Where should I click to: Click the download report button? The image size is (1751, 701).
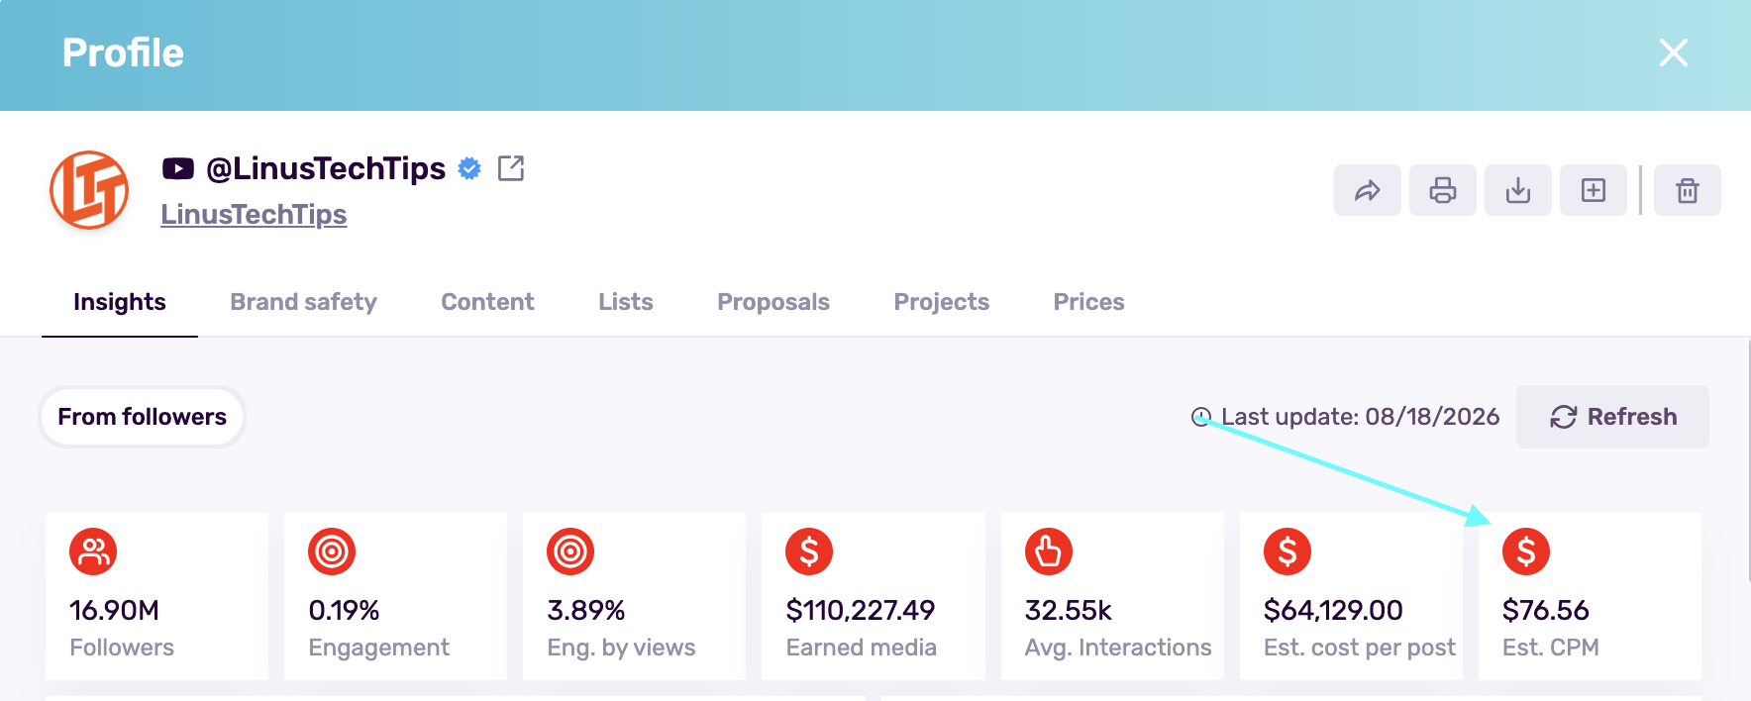tap(1518, 190)
